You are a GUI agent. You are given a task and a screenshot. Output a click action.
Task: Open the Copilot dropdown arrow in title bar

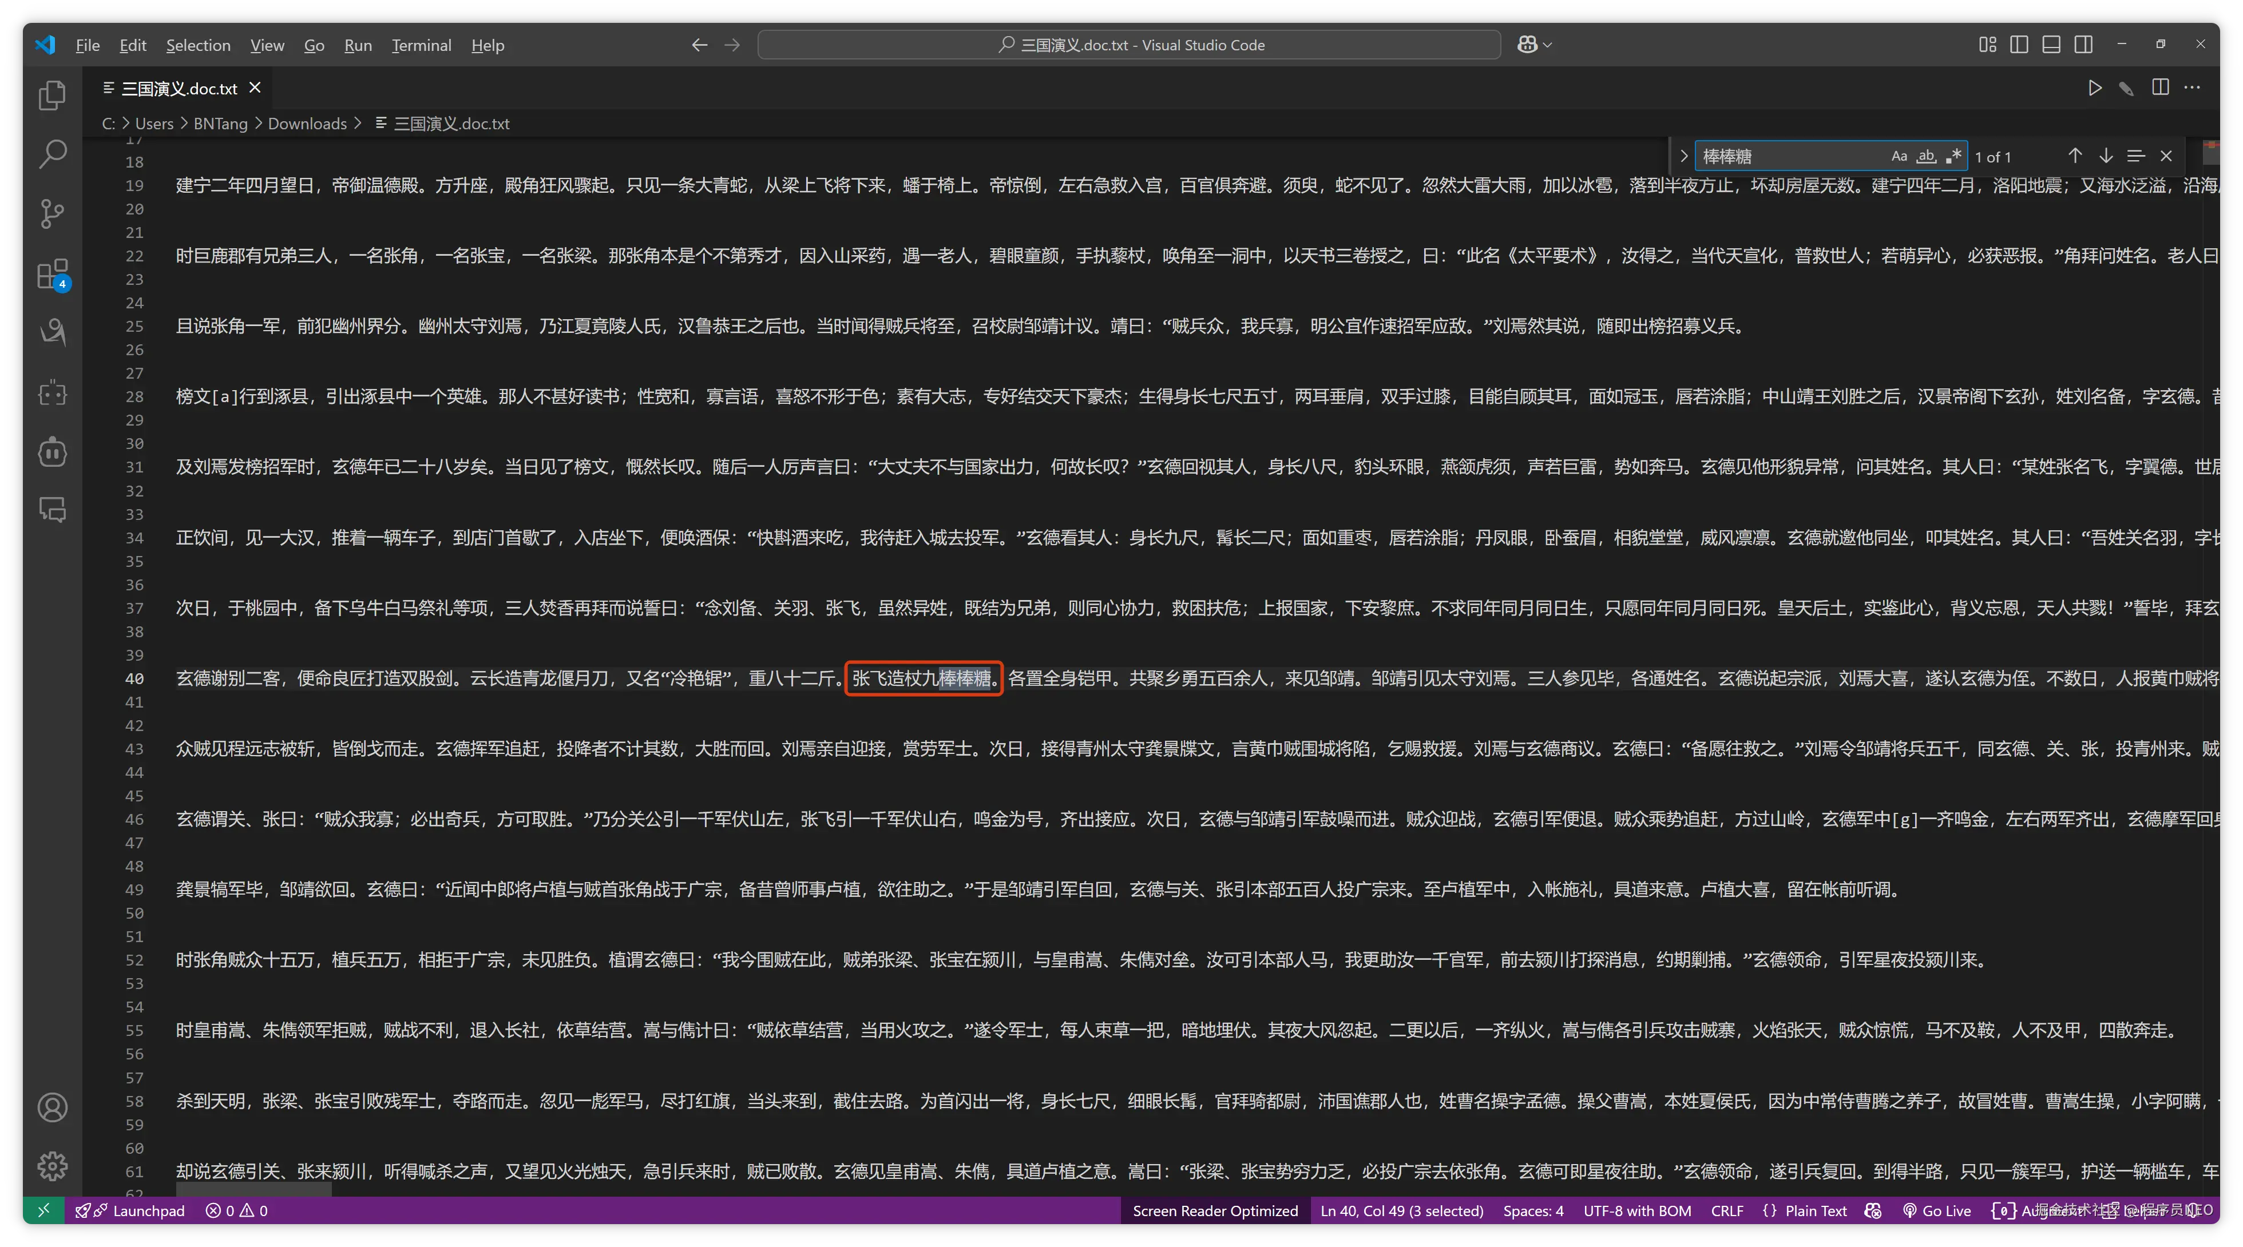click(x=1547, y=45)
